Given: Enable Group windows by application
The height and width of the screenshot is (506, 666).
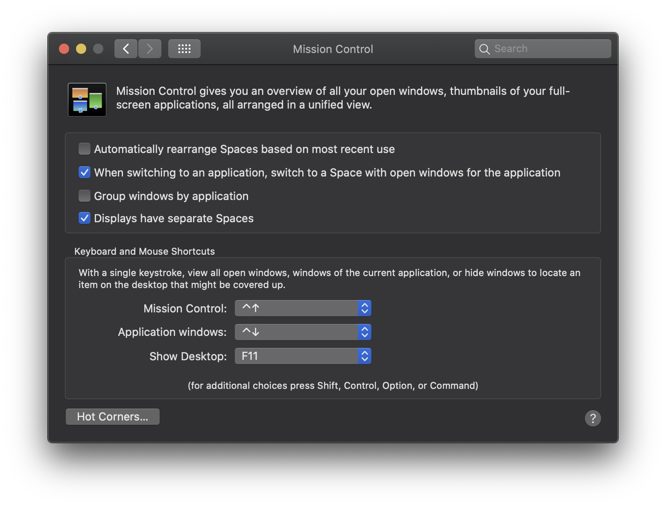Looking at the screenshot, I should [x=84, y=196].
